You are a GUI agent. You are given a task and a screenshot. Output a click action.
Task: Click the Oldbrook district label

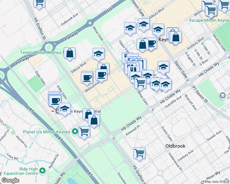[175, 146]
